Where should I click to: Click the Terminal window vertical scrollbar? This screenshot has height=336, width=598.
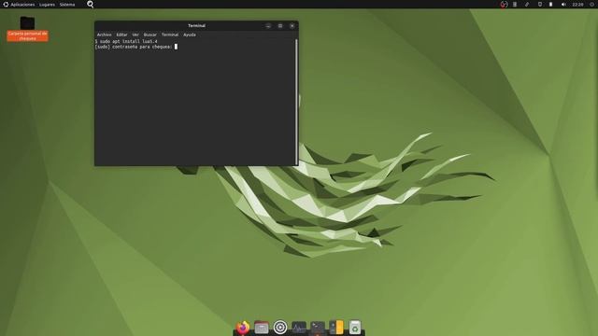(296, 102)
